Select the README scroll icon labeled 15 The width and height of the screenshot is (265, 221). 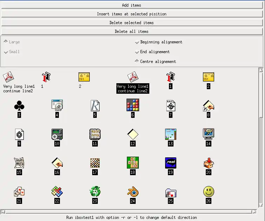point(19,163)
